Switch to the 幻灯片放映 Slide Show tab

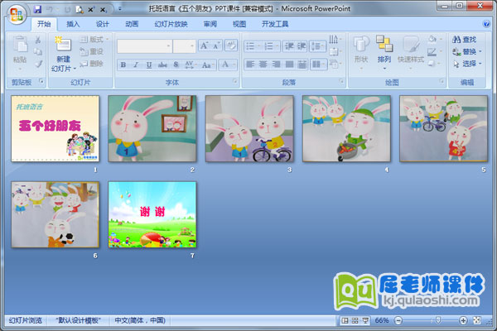[x=171, y=24]
